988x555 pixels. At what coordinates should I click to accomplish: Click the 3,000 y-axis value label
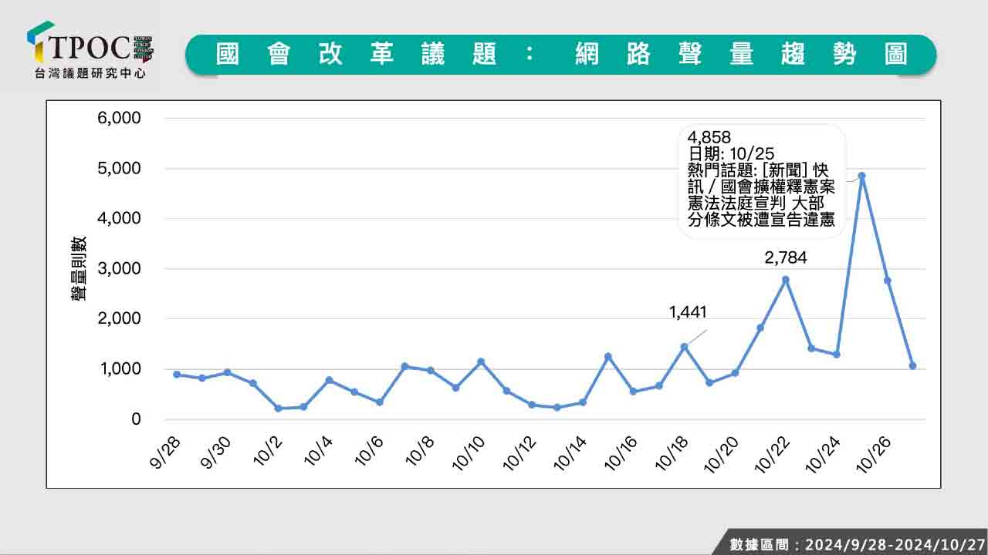click(x=118, y=269)
